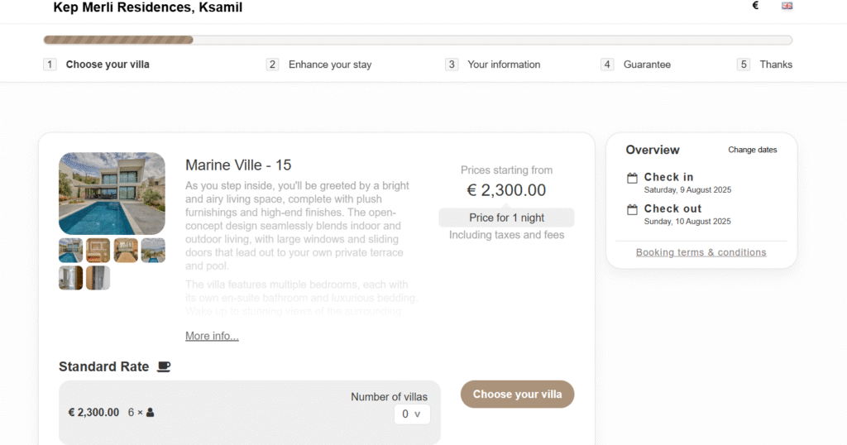
Task: Open the Number of villas dropdown
Action: (412, 414)
